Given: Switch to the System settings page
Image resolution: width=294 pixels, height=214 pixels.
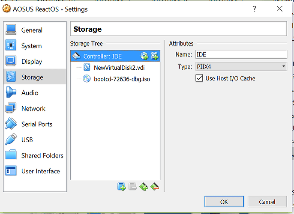Looking at the screenshot, I should click(x=31, y=46).
